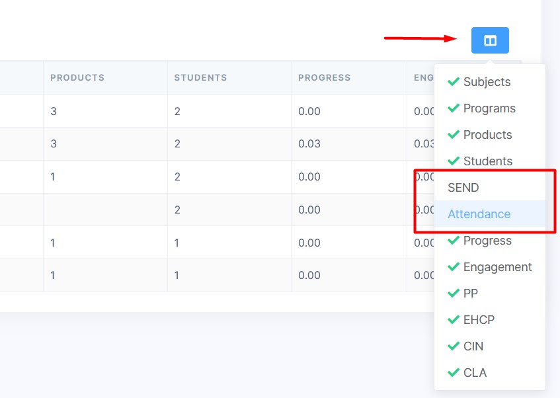This screenshot has height=398, width=560.
Task: Toggle the Progress column option
Action: tap(487, 241)
